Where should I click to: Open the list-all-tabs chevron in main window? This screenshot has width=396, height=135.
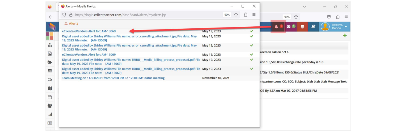[x=305, y=6]
